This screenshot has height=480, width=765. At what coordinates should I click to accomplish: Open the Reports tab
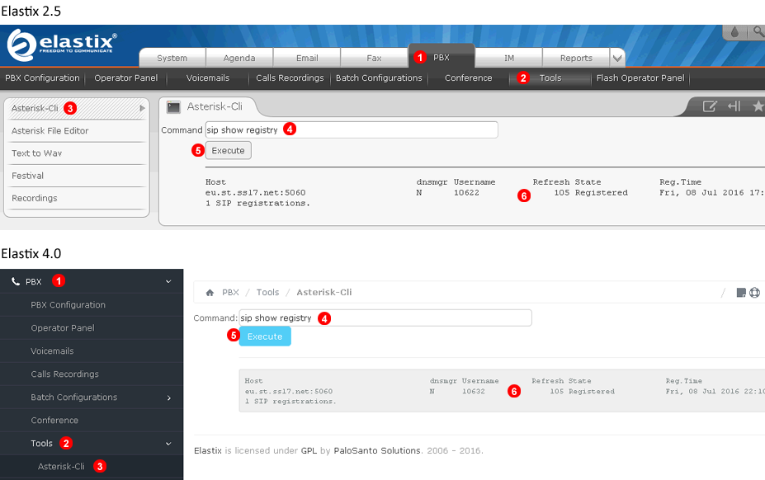576,58
